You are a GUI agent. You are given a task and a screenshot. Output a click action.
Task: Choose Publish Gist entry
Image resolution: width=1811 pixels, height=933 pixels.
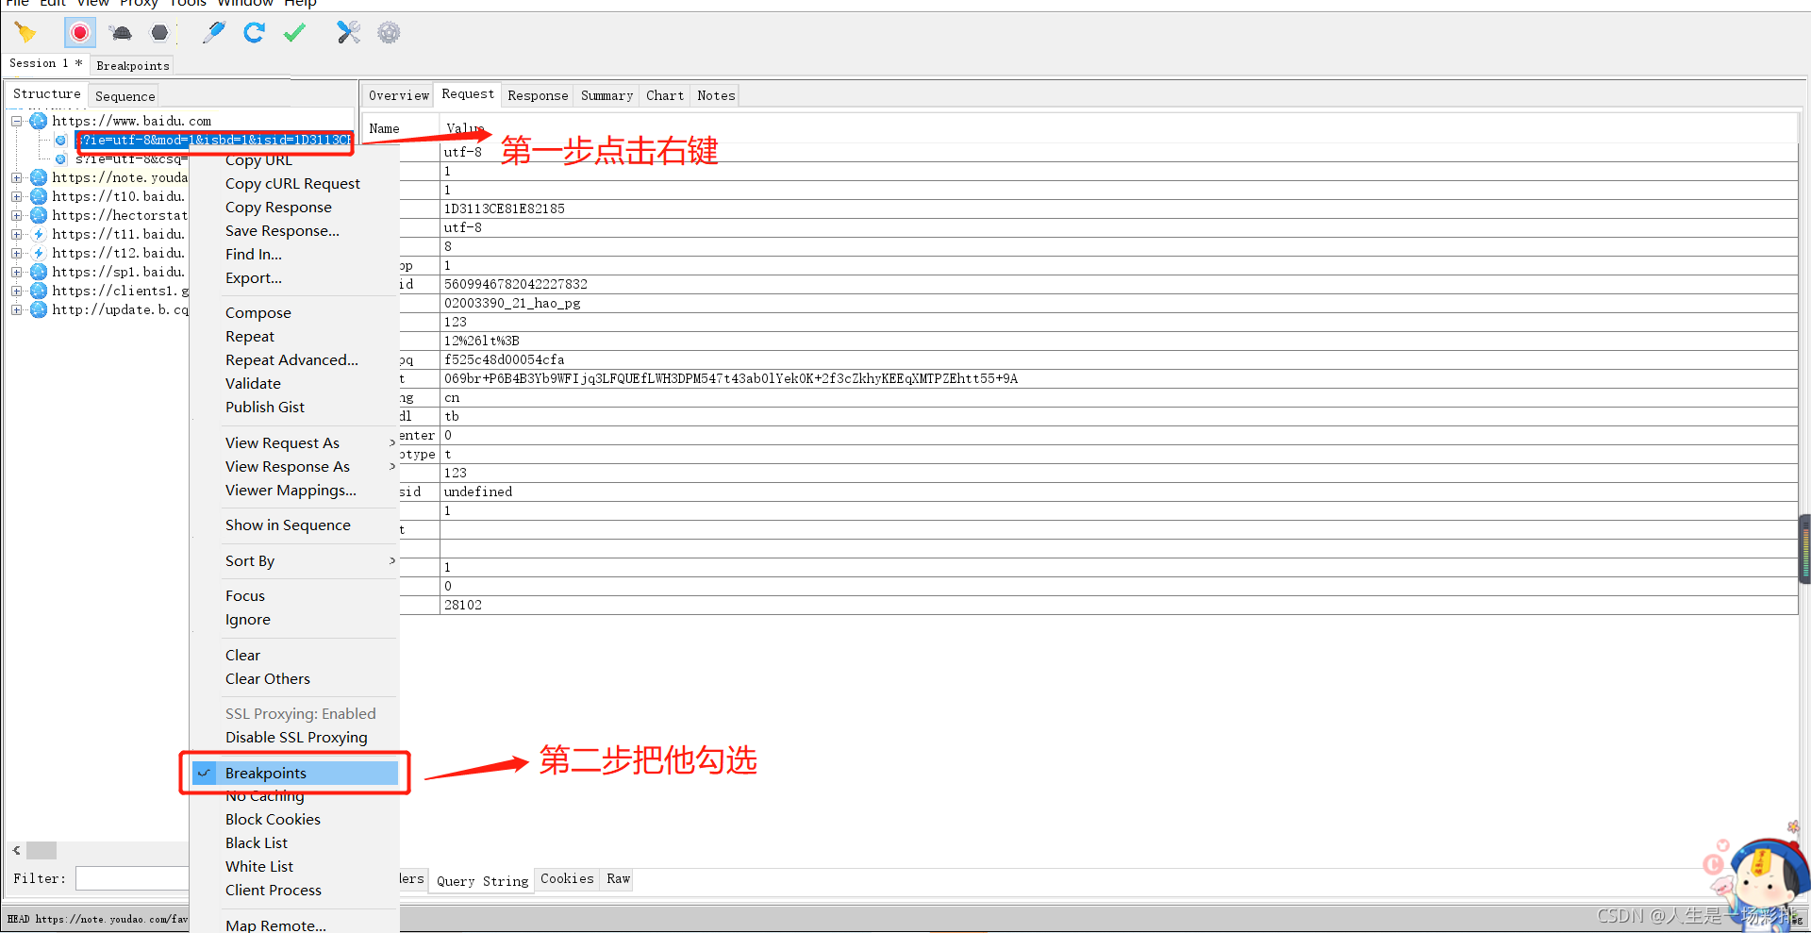pyautogui.click(x=265, y=407)
